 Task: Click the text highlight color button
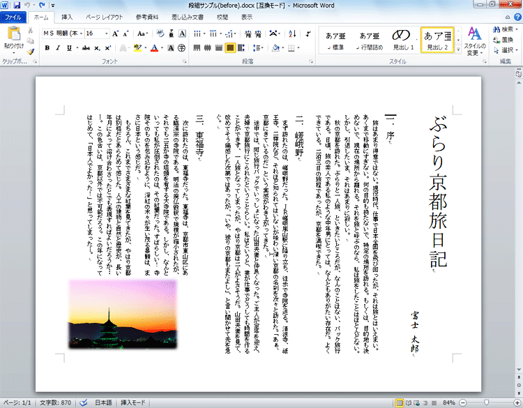[138, 48]
